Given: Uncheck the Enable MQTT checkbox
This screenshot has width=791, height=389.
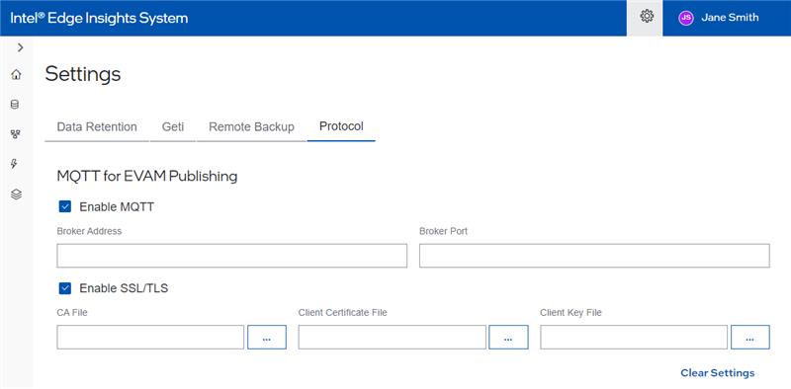Looking at the screenshot, I should coord(65,206).
